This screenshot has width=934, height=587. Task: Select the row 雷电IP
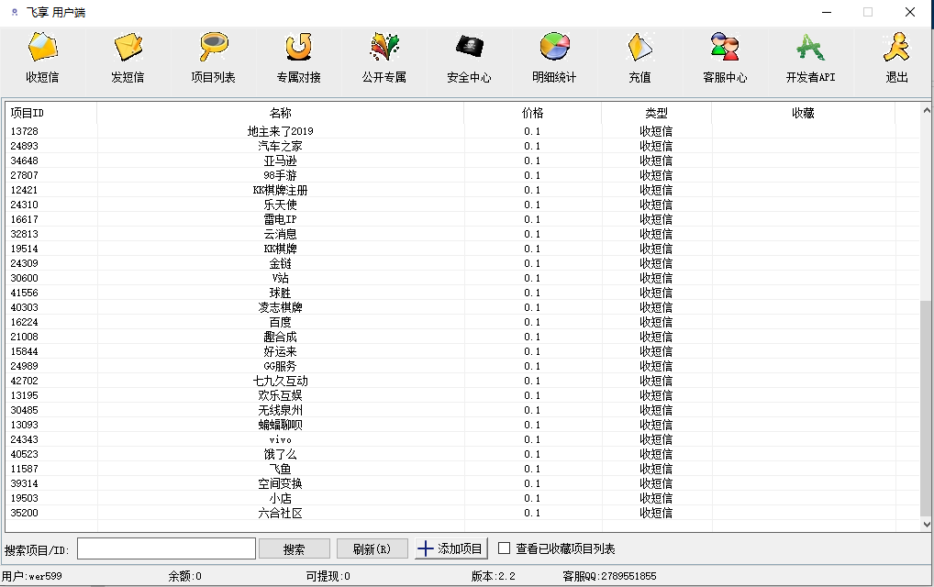pos(461,219)
